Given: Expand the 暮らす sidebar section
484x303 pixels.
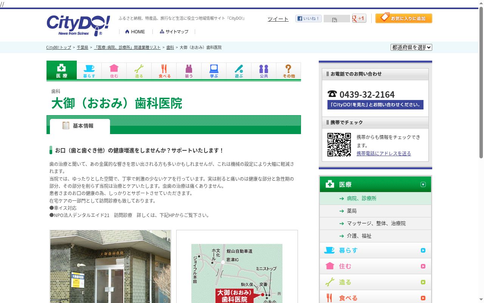Looking at the screenshot, I should point(375,250).
